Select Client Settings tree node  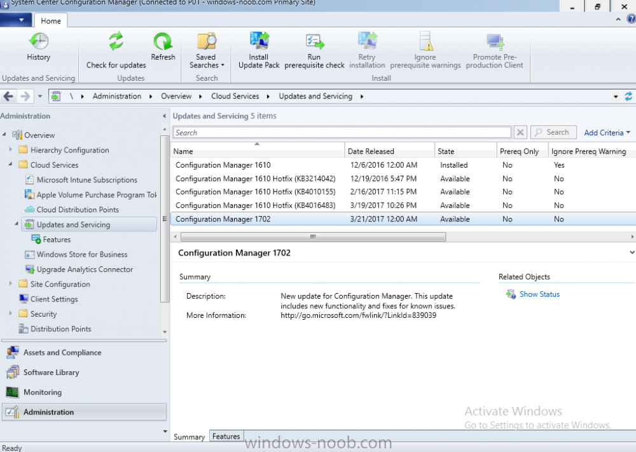point(49,299)
